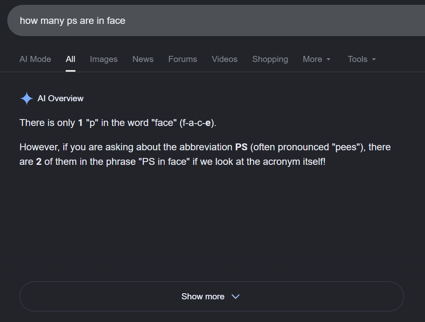Open the Images tab
Viewport: 425px width, 322px height.
click(x=104, y=59)
